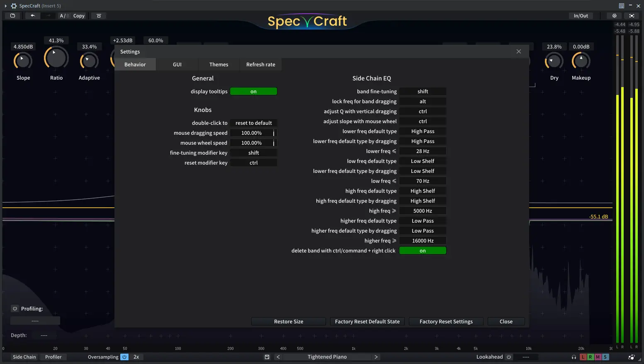Click the headphones monitoring icon
Screen dimensions: 644x364
[x=574, y=357]
